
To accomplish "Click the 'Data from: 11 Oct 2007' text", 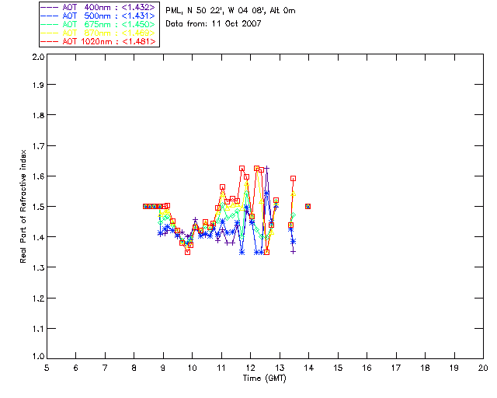I will point(214,24).
